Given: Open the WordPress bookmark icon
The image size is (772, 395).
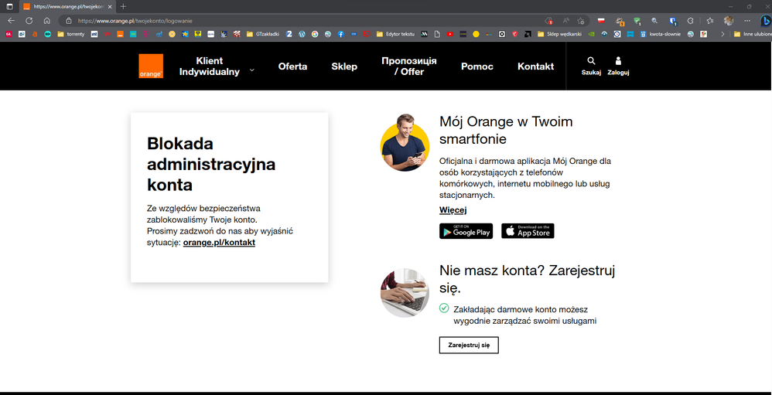Looking at the screenshot, I should (x=302, y=35).
